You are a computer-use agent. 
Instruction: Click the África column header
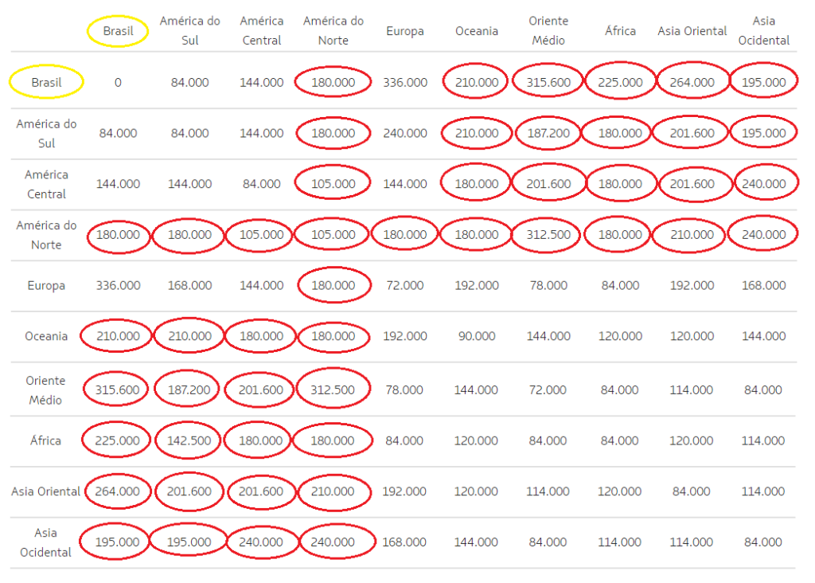pyautogui.click(x=620, y=31)
